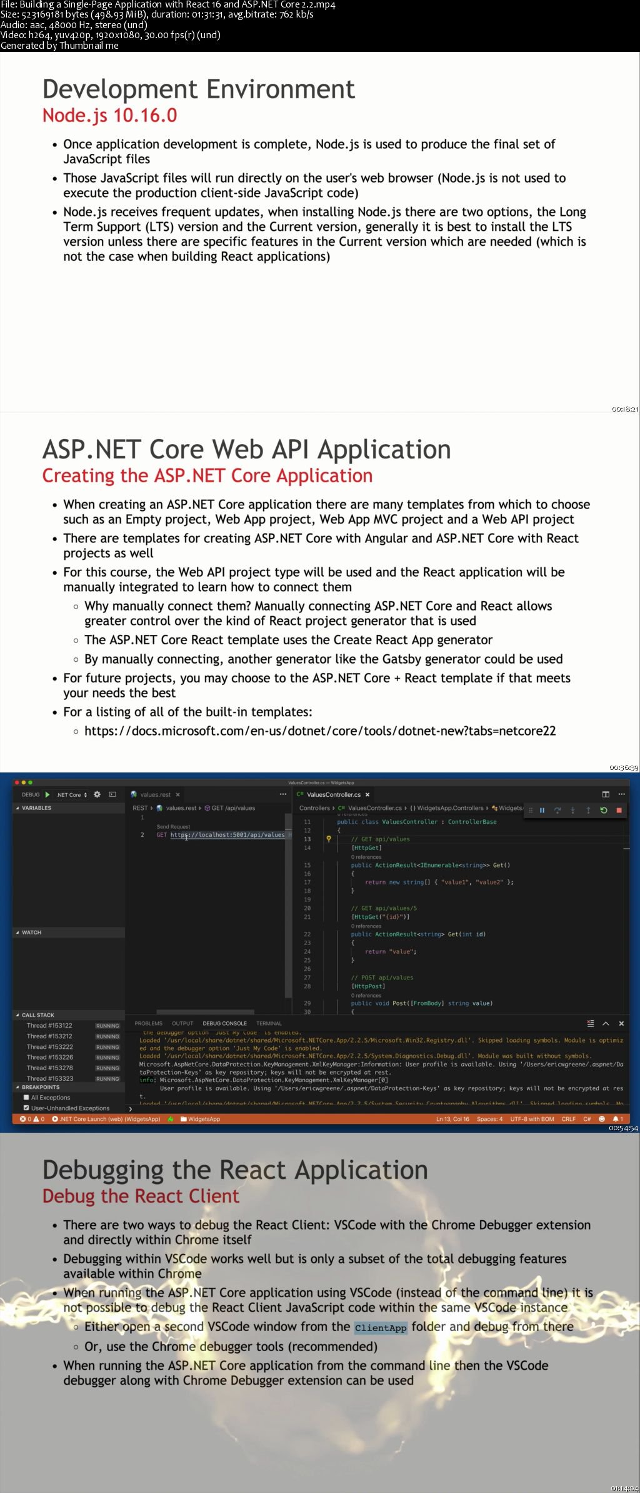The height and width of the screenshot is (1493, 640).
Task: Toggle User-Unhandled Exceptions checkbox
Action: (x=26, y=1108)
